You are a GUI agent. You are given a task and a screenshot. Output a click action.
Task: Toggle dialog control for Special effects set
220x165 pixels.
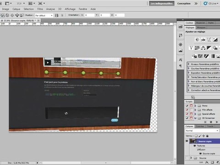click(191, 114)
